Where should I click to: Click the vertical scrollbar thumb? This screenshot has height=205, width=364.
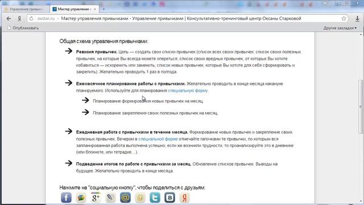[x=361, y=107]
